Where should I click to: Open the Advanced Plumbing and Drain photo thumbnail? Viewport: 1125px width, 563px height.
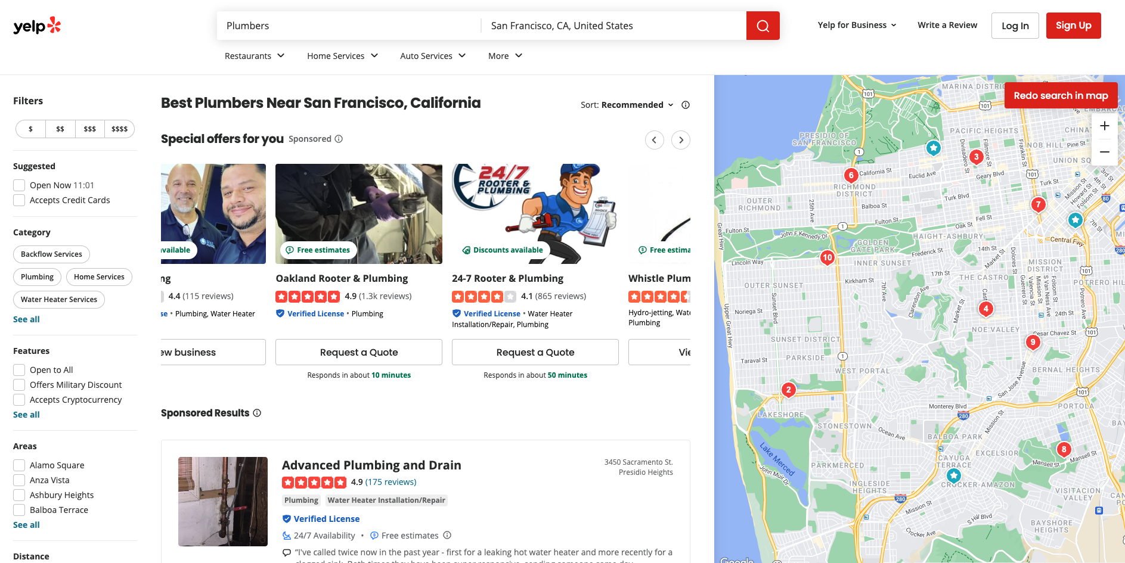click(x=222, y=501)
